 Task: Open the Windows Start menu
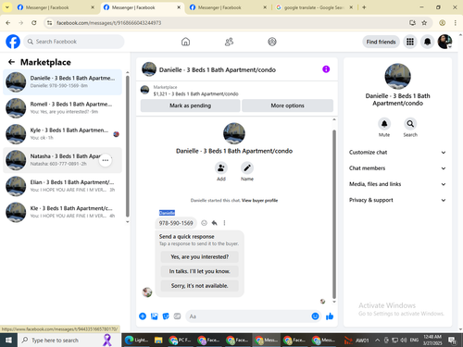8,341
